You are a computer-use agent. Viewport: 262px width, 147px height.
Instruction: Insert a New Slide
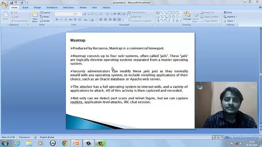coord(35,17)
